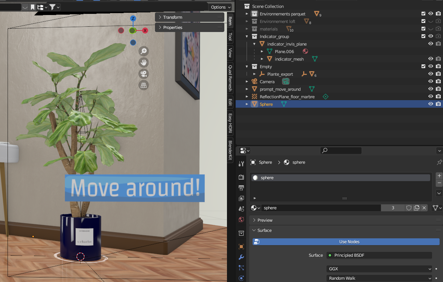Hide the Sphere object with eye icon
This screenshot has width=443, height=282.
click(x=431, y=104)
